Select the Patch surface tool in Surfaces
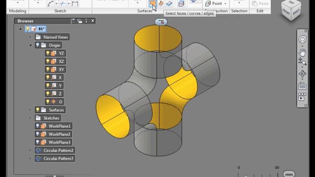The width and height of the screenshot is (315, 177). pyautogui.click(x=153, y=3)
